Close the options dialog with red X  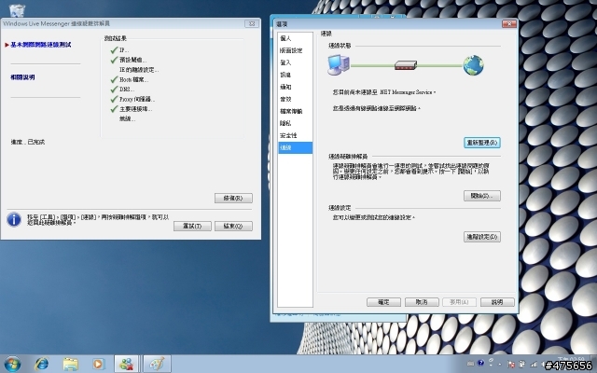(x=509, y=24)
